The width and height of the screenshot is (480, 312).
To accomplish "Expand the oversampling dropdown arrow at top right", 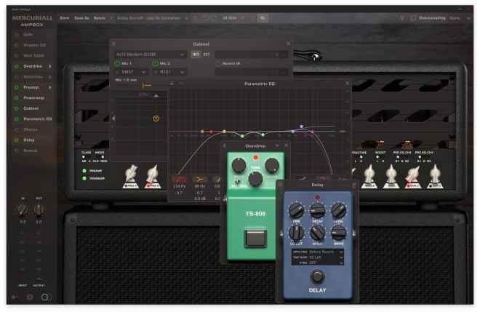I will 468,18.
